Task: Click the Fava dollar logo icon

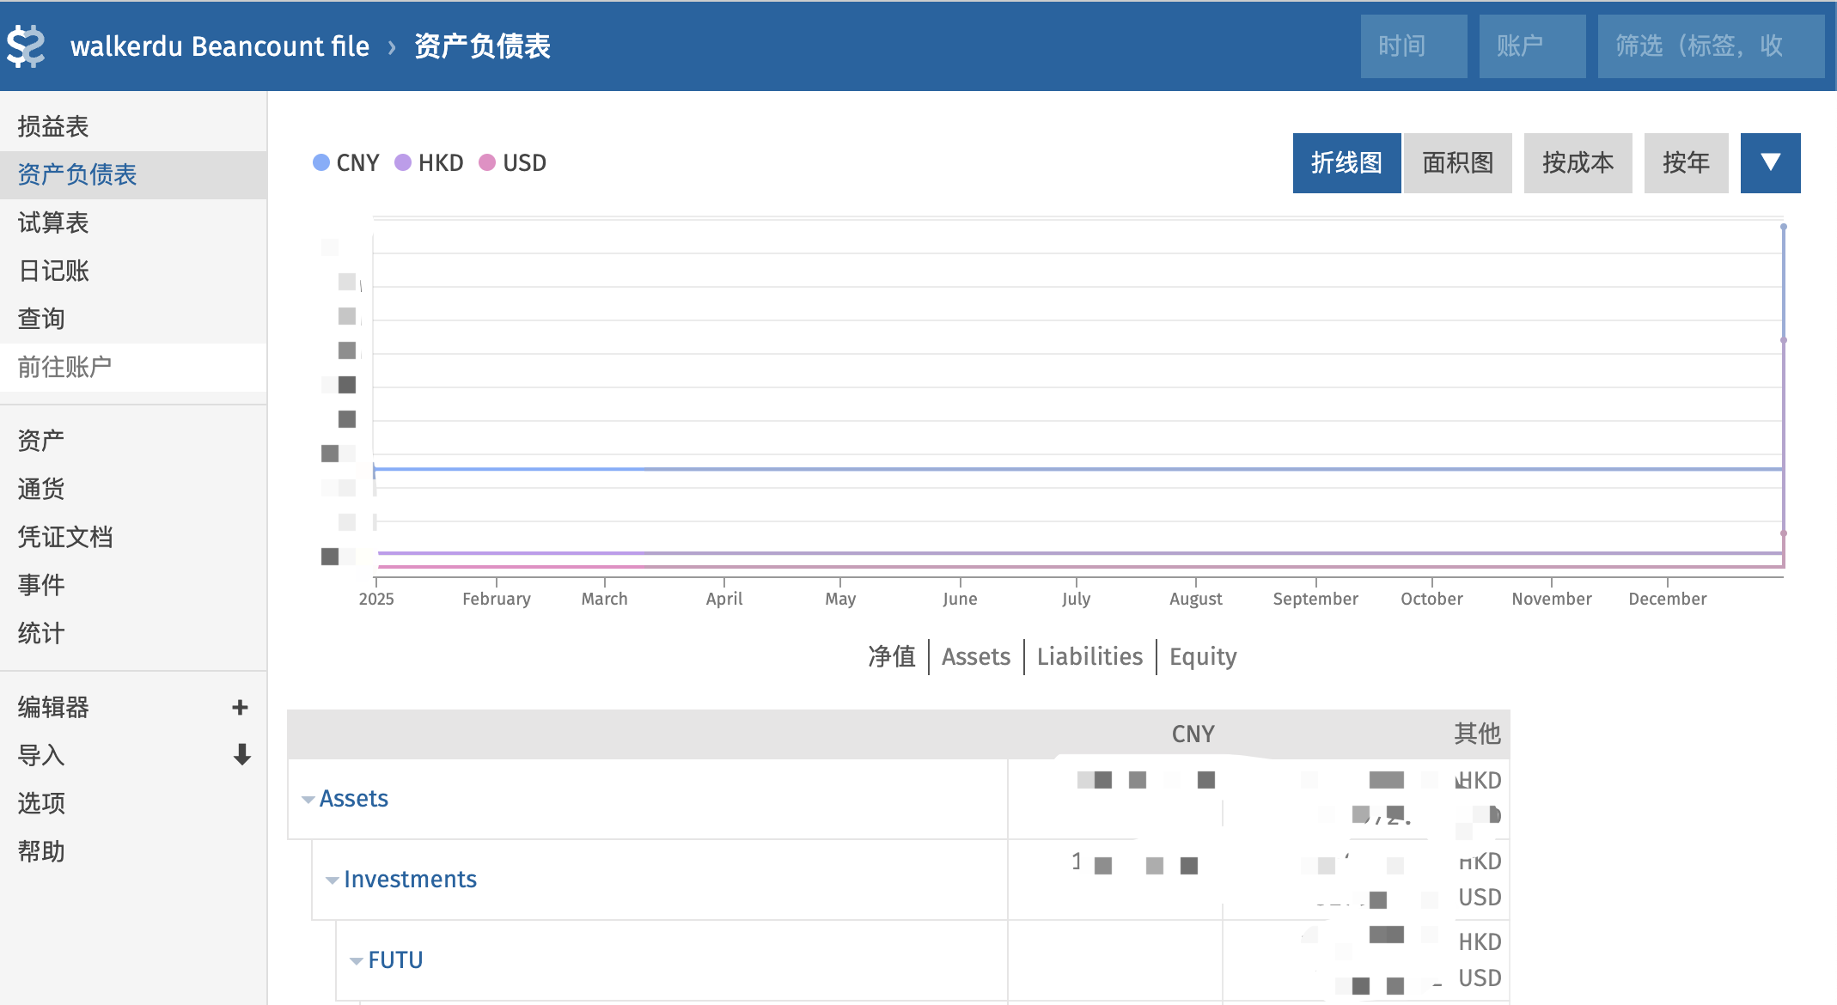Action: [x=26, y=46]
